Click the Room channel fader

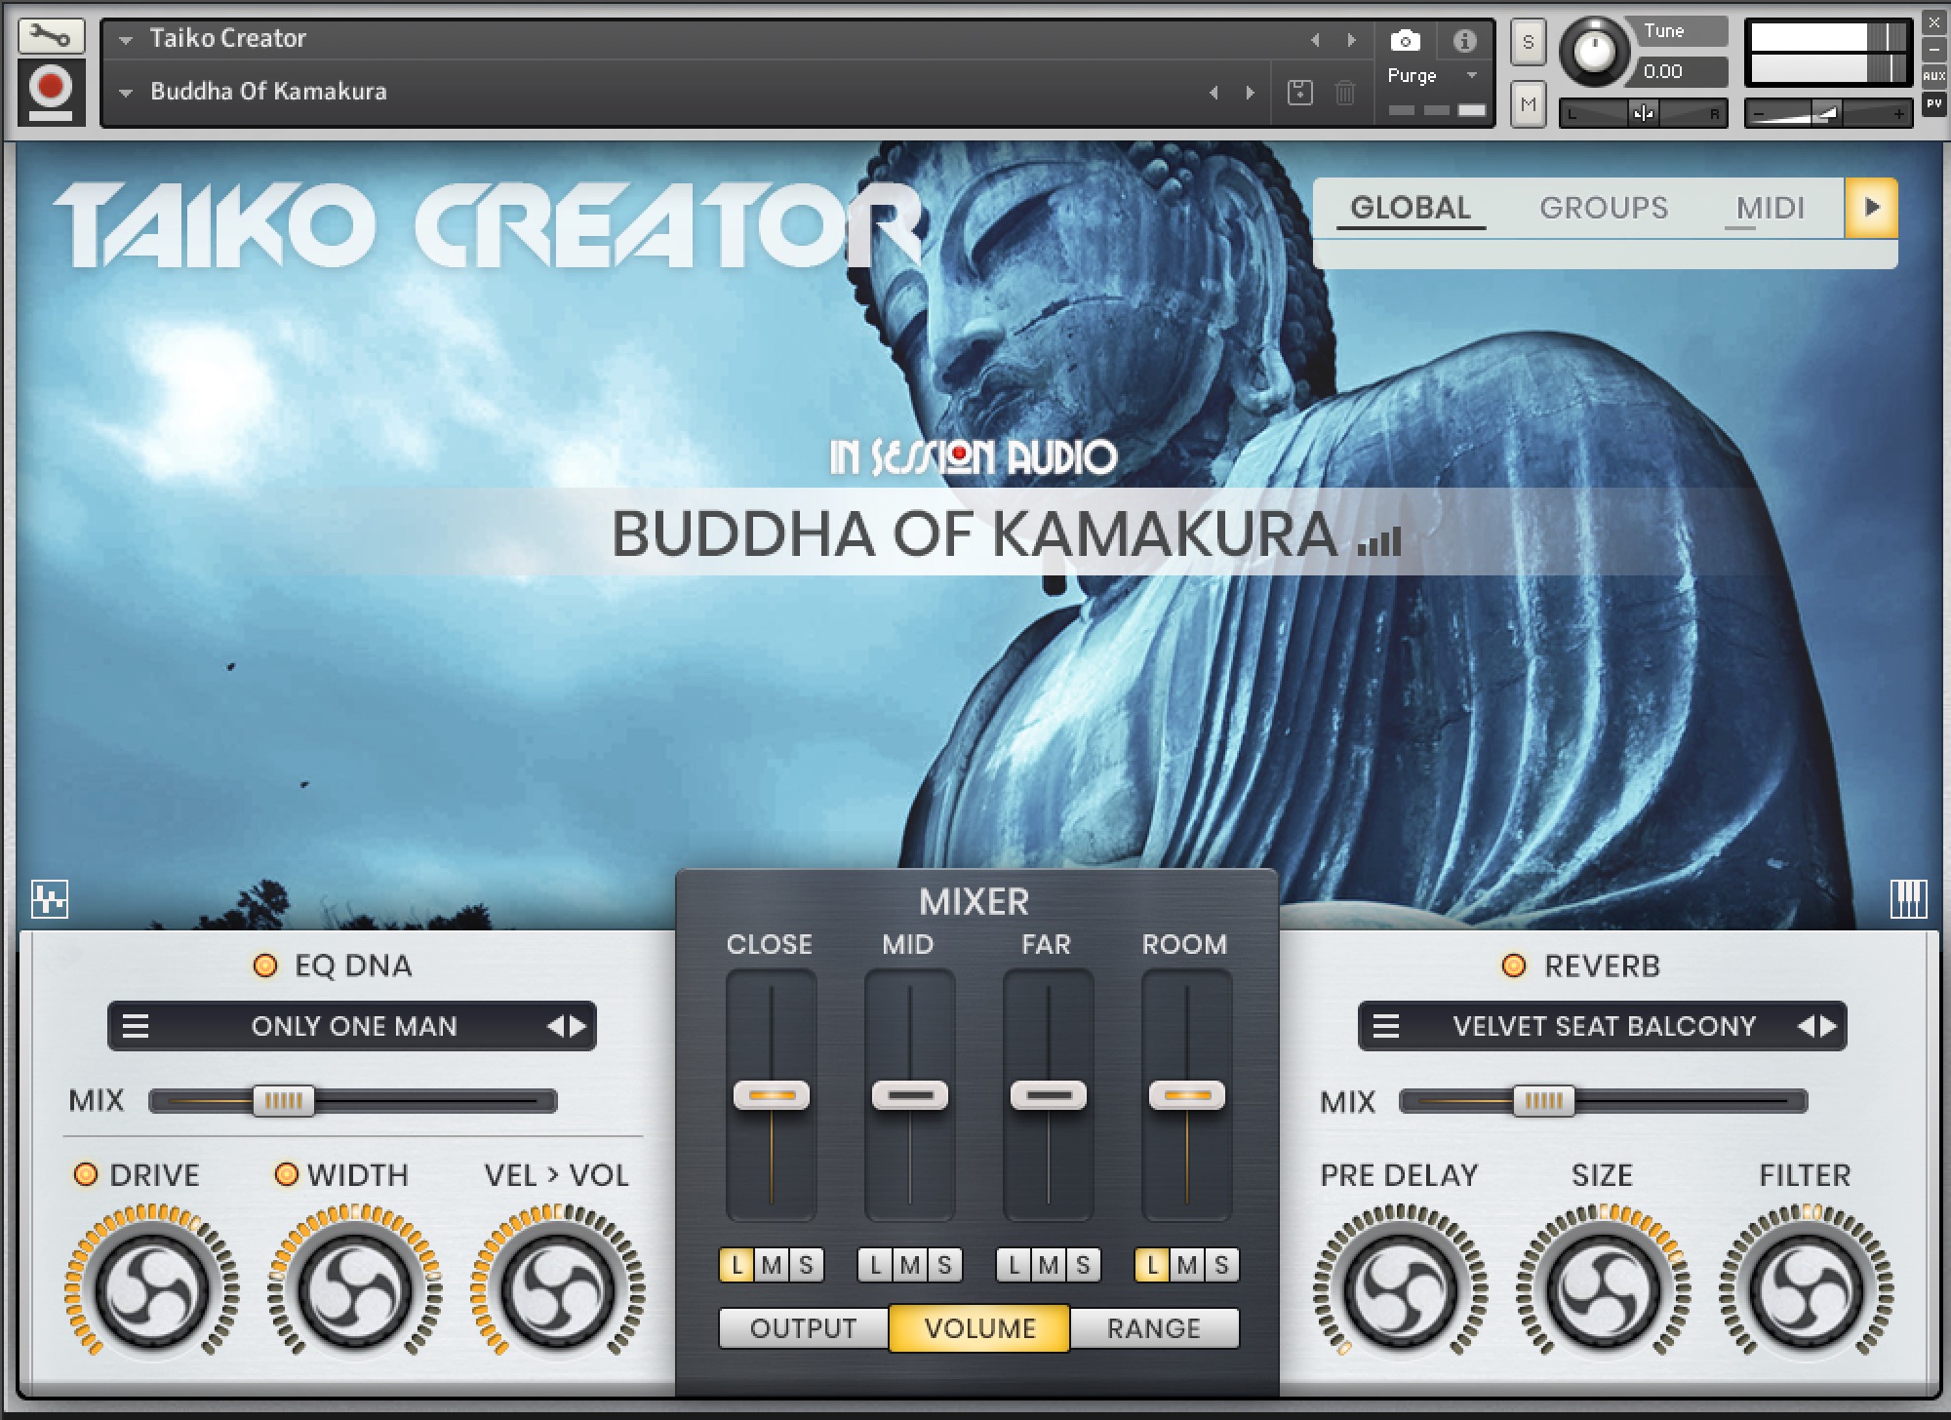click(x=1187, y=1095)
